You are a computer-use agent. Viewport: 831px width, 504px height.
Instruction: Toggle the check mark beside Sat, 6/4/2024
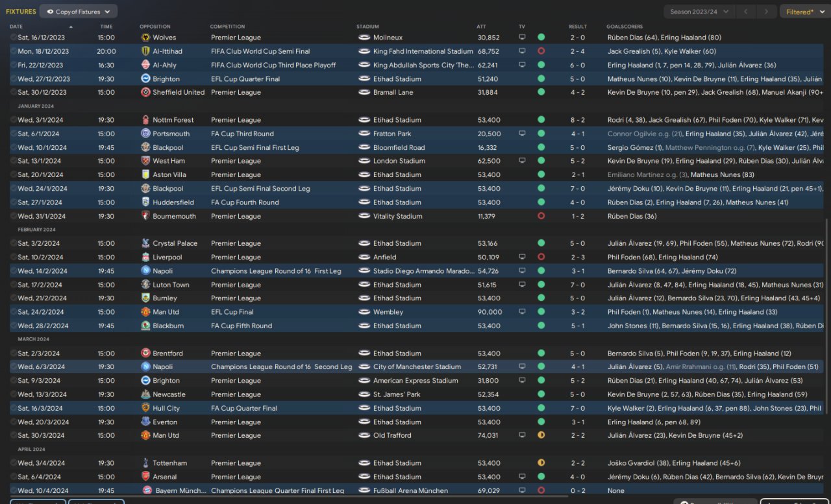14,477
